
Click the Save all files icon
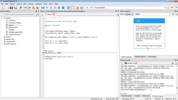[x=15, y=7]
